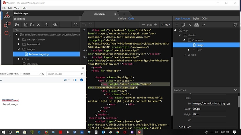The image size is (241, 135).
Task: Switch to Code view
Action: coord(131,18)
